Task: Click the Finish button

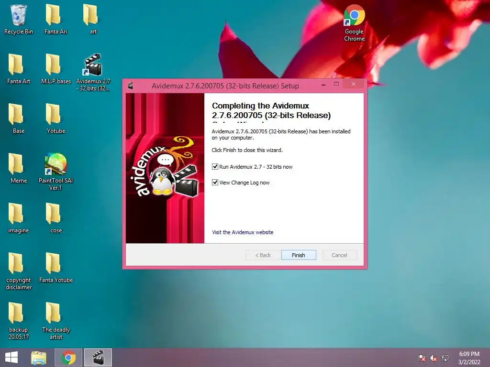Action: coord(299,255)
